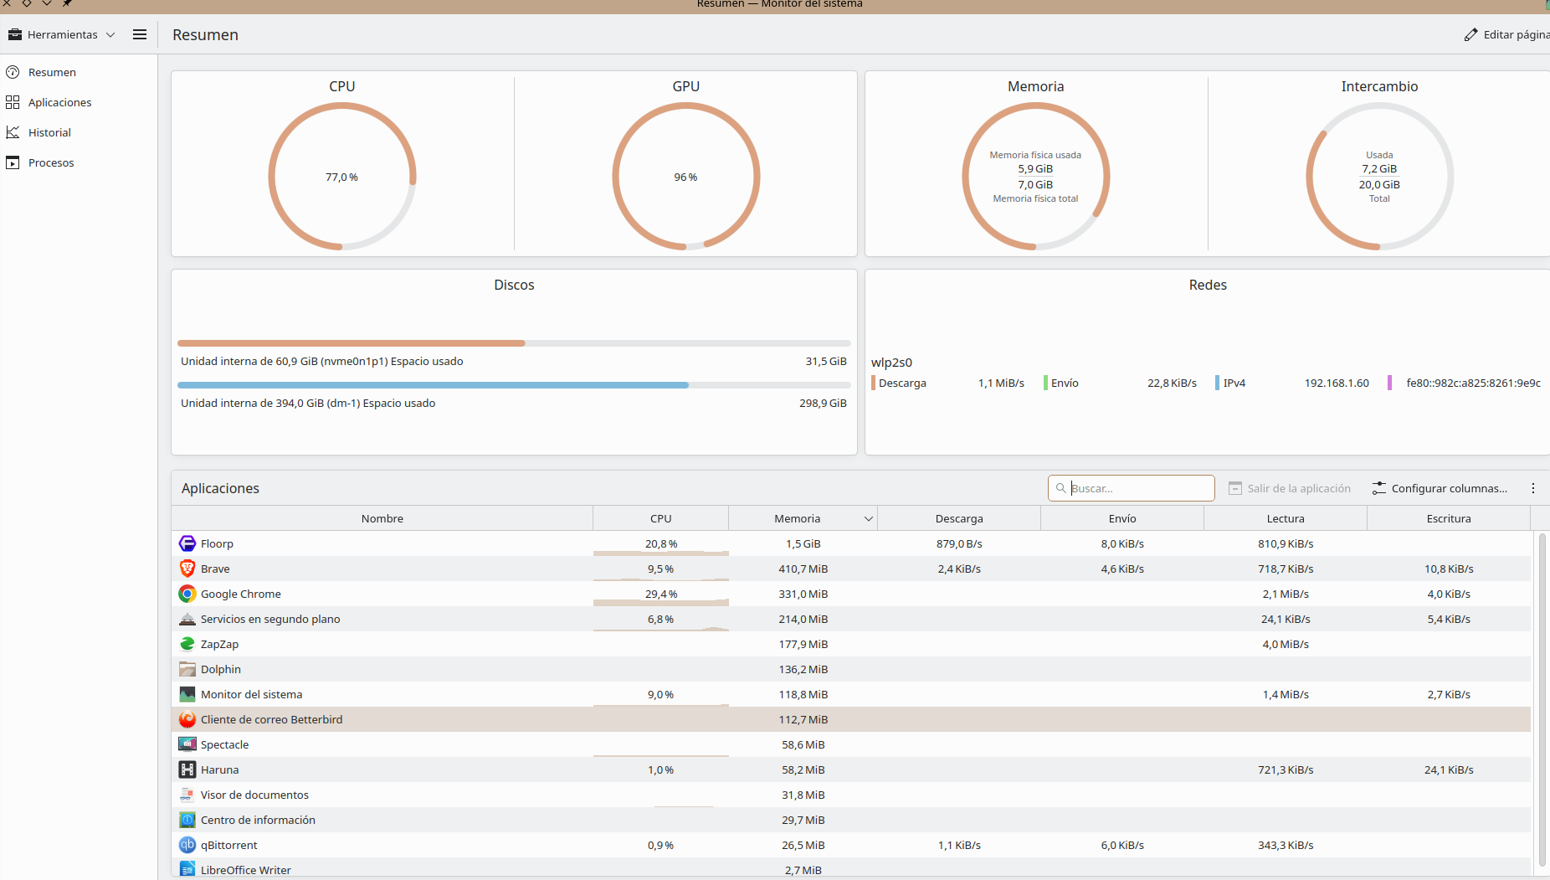Open the hamburger menu icon

point(140,34)
